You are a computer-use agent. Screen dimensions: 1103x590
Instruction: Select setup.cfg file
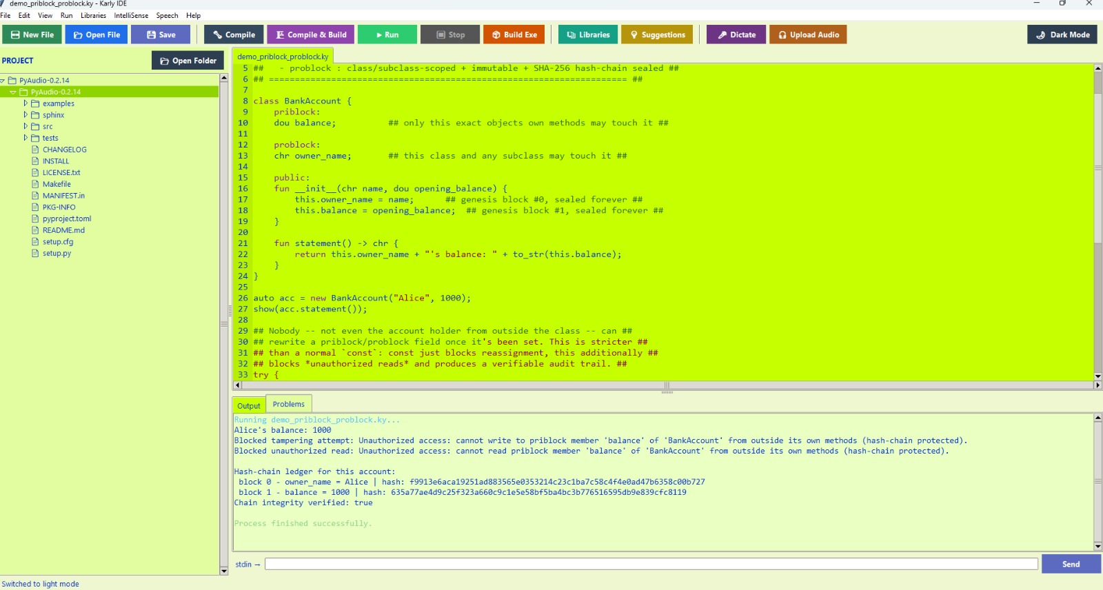pos(58,242)
